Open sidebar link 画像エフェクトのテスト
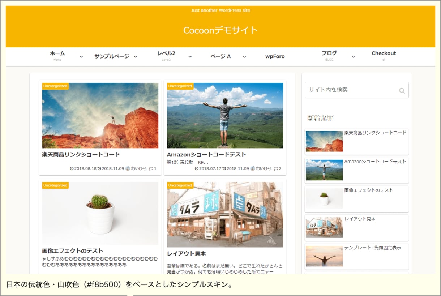 [x=369, y=190]
